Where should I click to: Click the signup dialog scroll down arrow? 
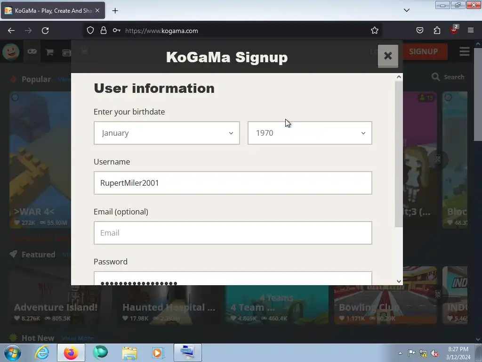tap(399, 281)
